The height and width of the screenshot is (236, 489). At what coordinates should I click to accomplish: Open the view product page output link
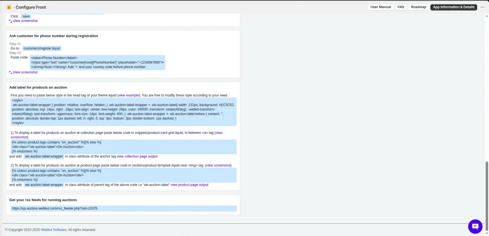coord(189,184)
